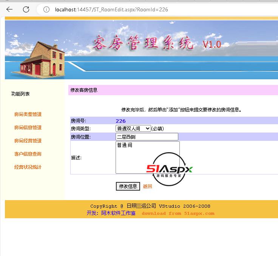Expand the 房间类型 dropdown showing 普通双人间

133,129
